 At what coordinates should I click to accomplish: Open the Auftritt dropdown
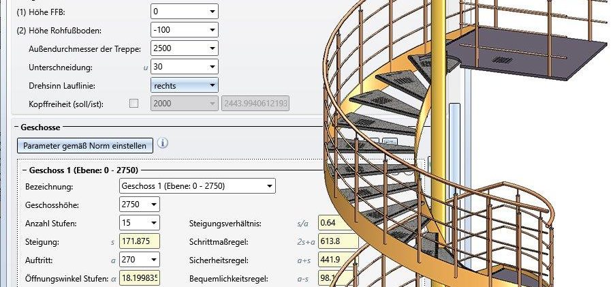(155, 260)
